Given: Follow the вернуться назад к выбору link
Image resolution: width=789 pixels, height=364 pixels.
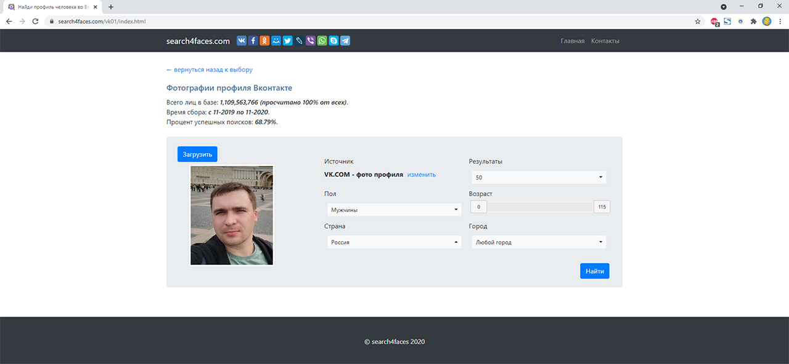Looking at the screenshot, I should click(210, 69).
